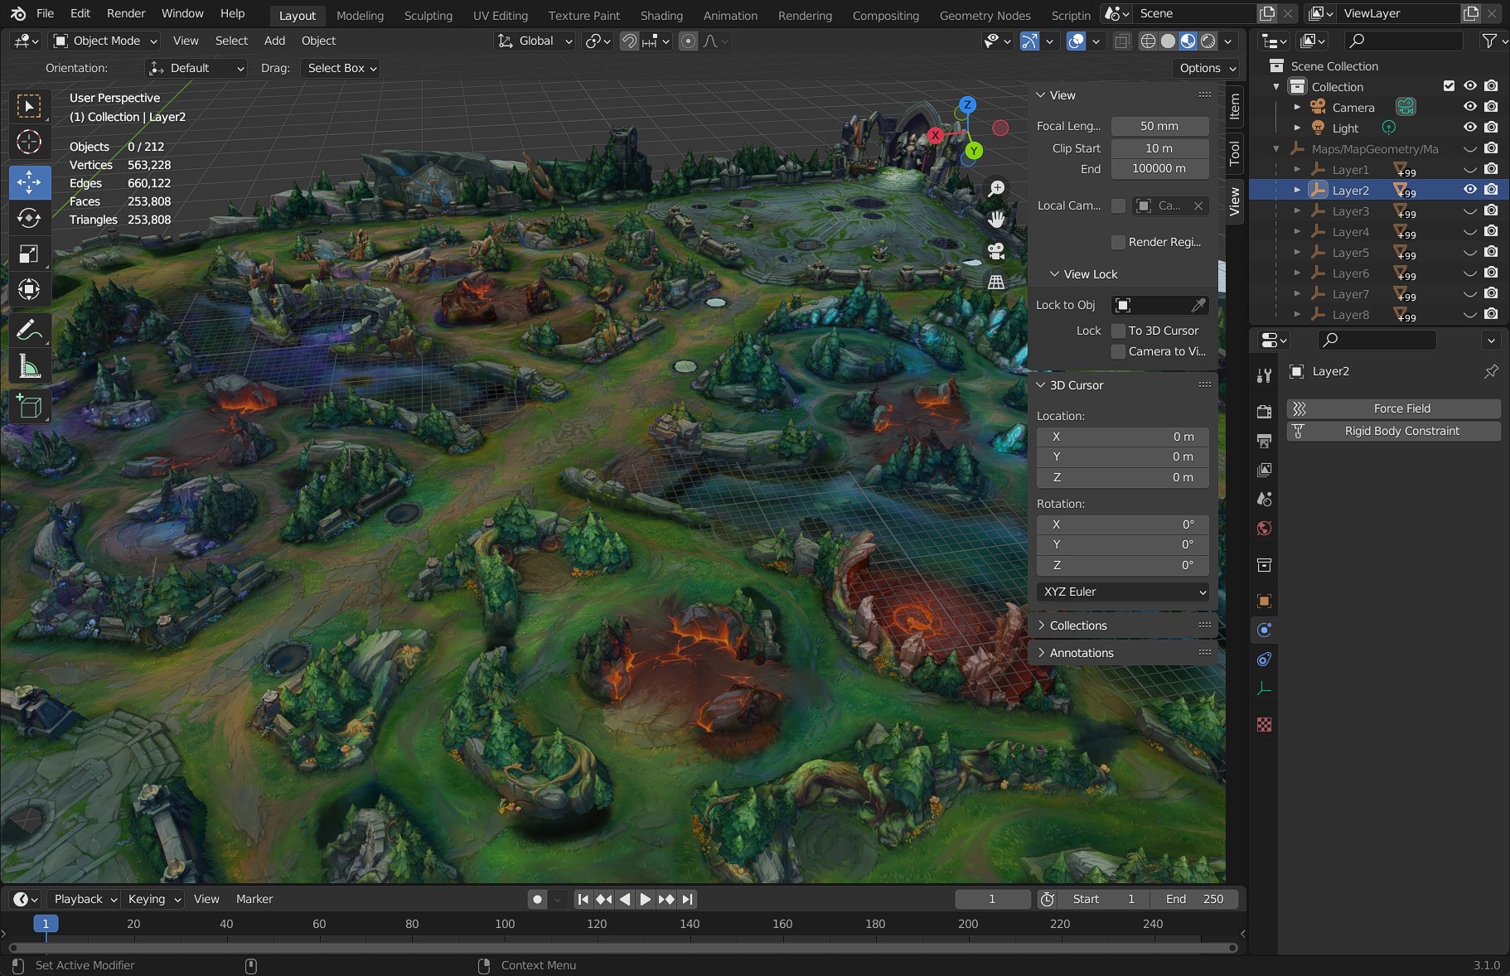Open the Options dropdown
1510x976 pixels.
1206,68
